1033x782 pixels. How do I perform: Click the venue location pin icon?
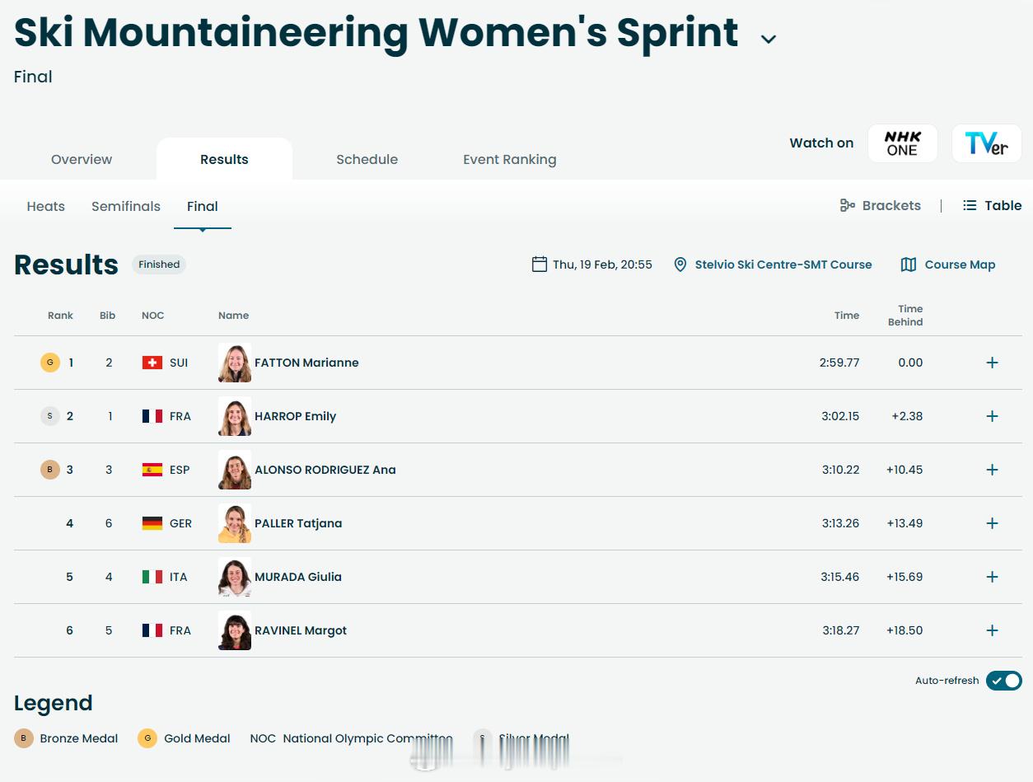pos(680,265)
